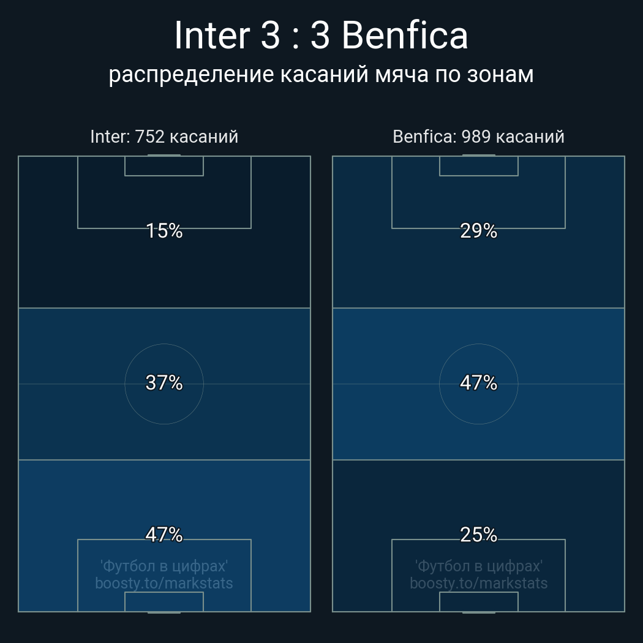Open boosty.to/markstats link on Benfica pitch

click(x=478, y=583)
